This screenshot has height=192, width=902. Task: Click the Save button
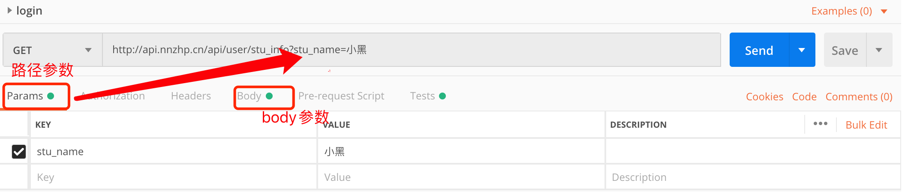pyautogui.click(x=845, y=51)
